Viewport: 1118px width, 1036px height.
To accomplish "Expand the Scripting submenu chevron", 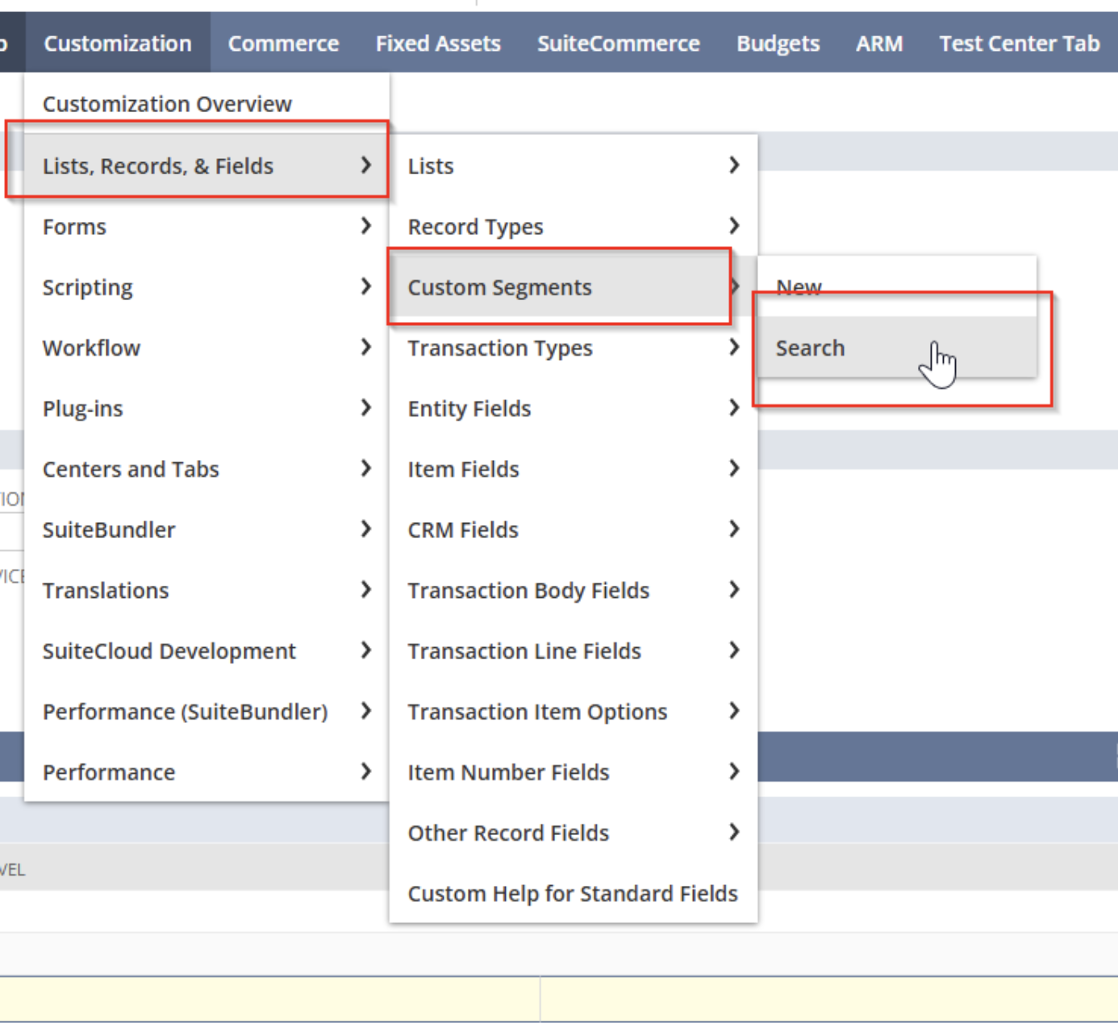I will point(368,287).
